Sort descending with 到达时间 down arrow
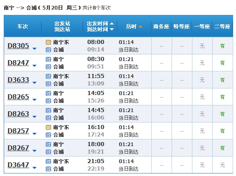236x176 pixels. [112, 29]
